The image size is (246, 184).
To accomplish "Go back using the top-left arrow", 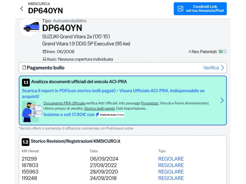I will click(22, 8).
